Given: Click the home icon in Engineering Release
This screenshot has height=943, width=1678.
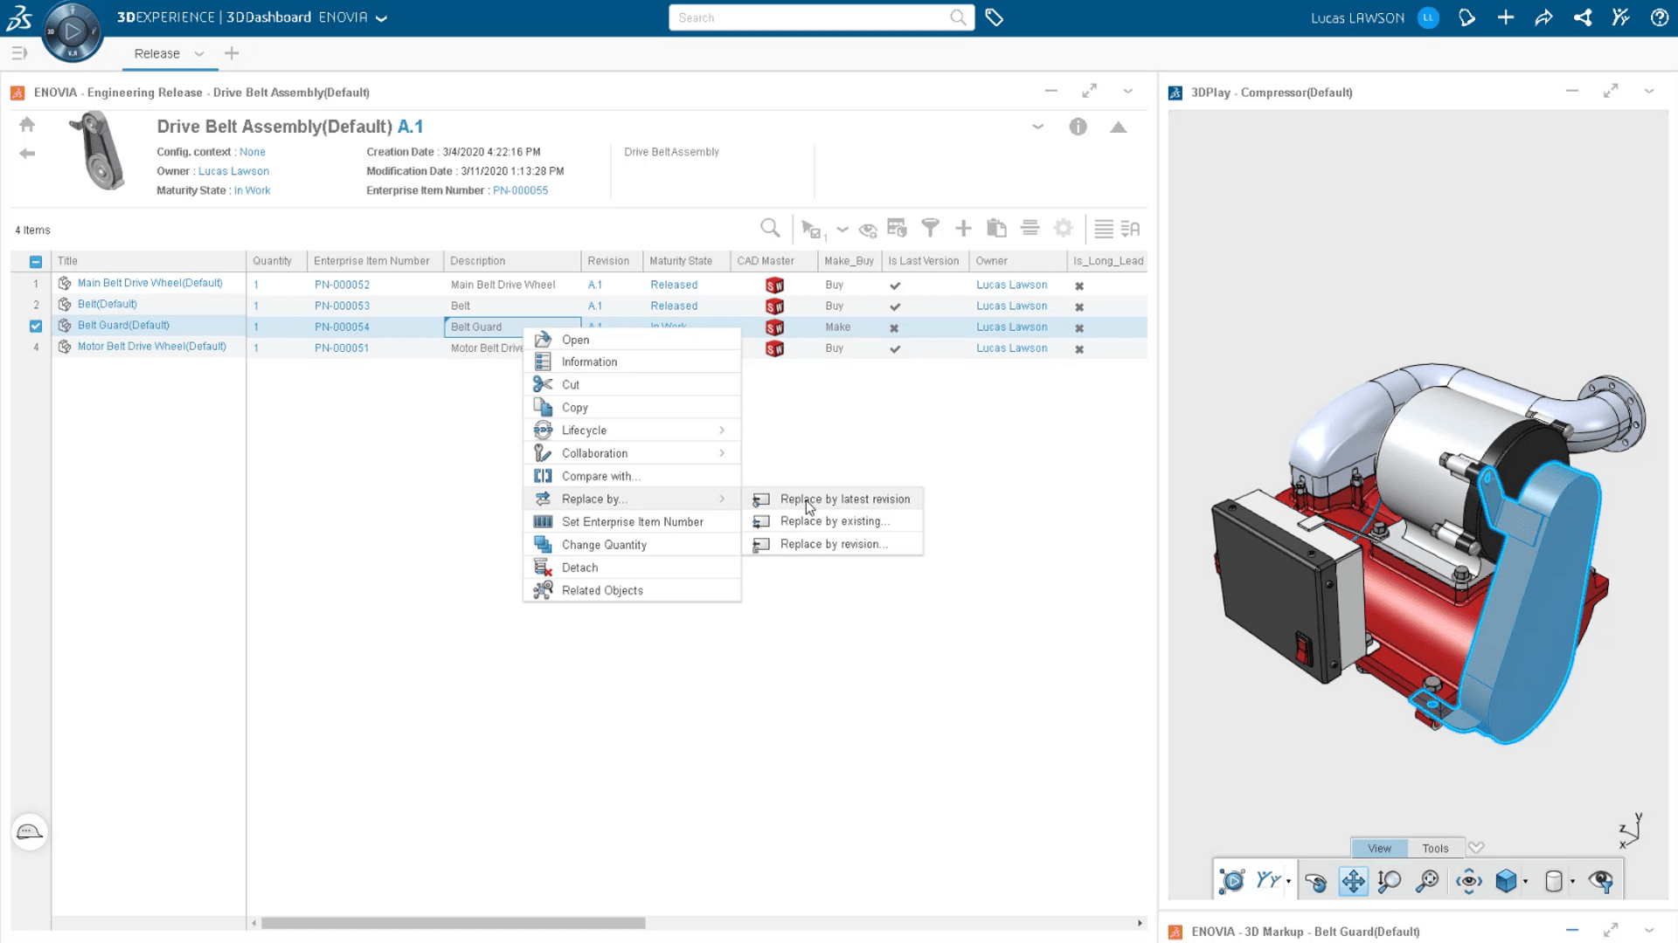Looking at the screenshot, I should 27,125.
